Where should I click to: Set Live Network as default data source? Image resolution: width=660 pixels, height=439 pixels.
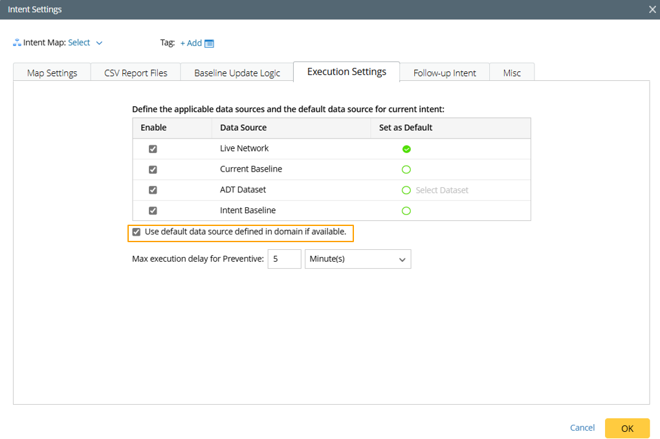[x=406, y=149]
